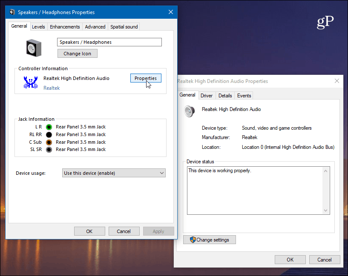Open the Device usage dropdown
This screenshot has width=348, height=276.
pos(114,173)
